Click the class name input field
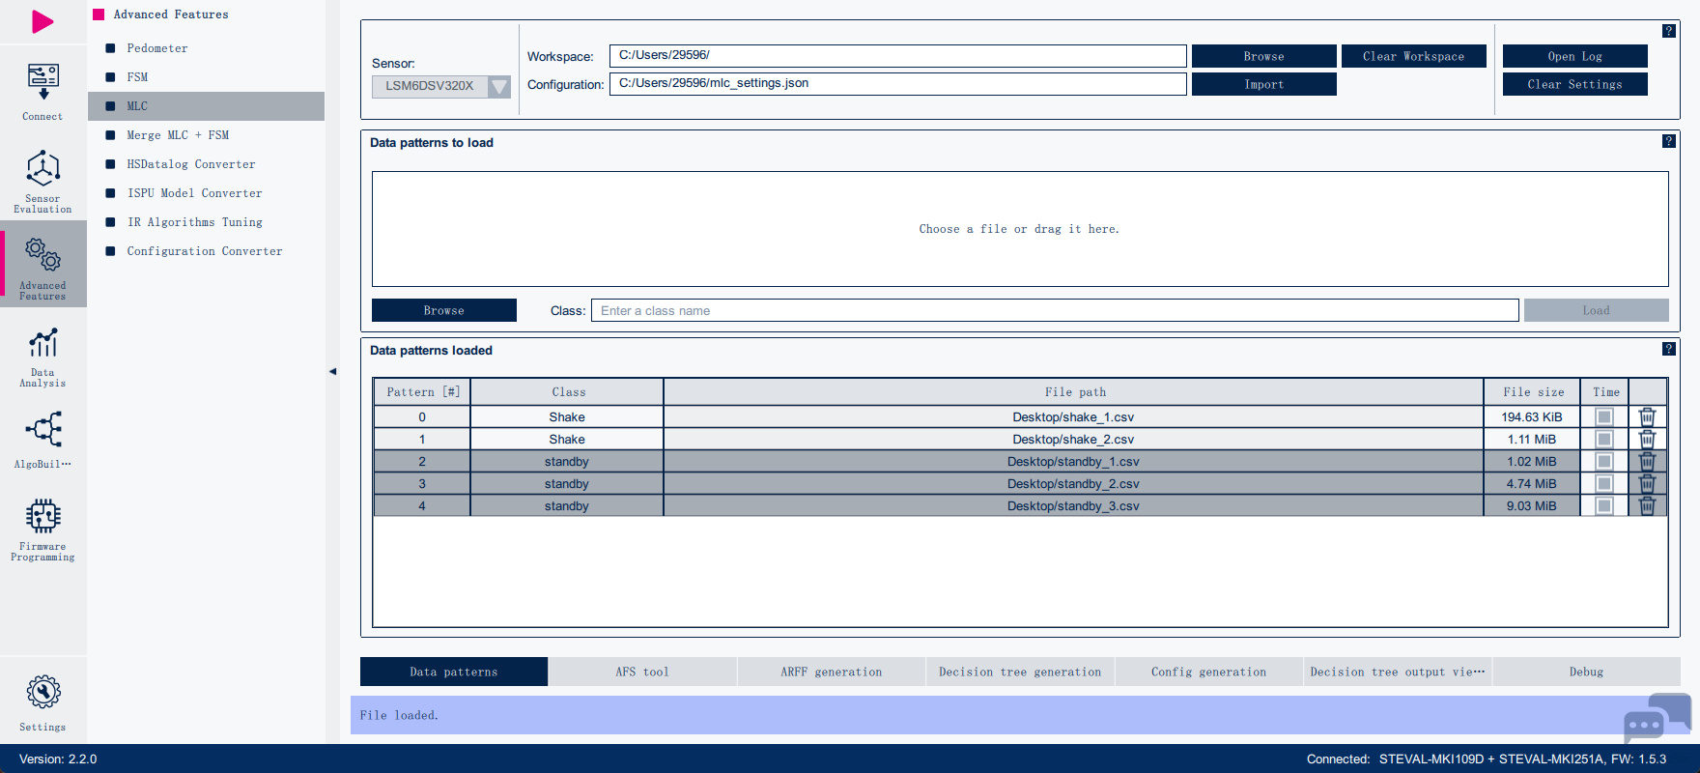 point(1054,310)
